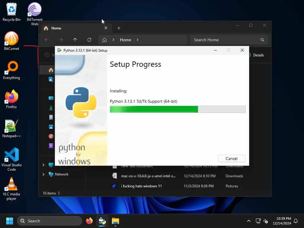The image size is (304, 228).
Task: Select the 'i fucking hate windows 11' file
Action: point(141,186)
